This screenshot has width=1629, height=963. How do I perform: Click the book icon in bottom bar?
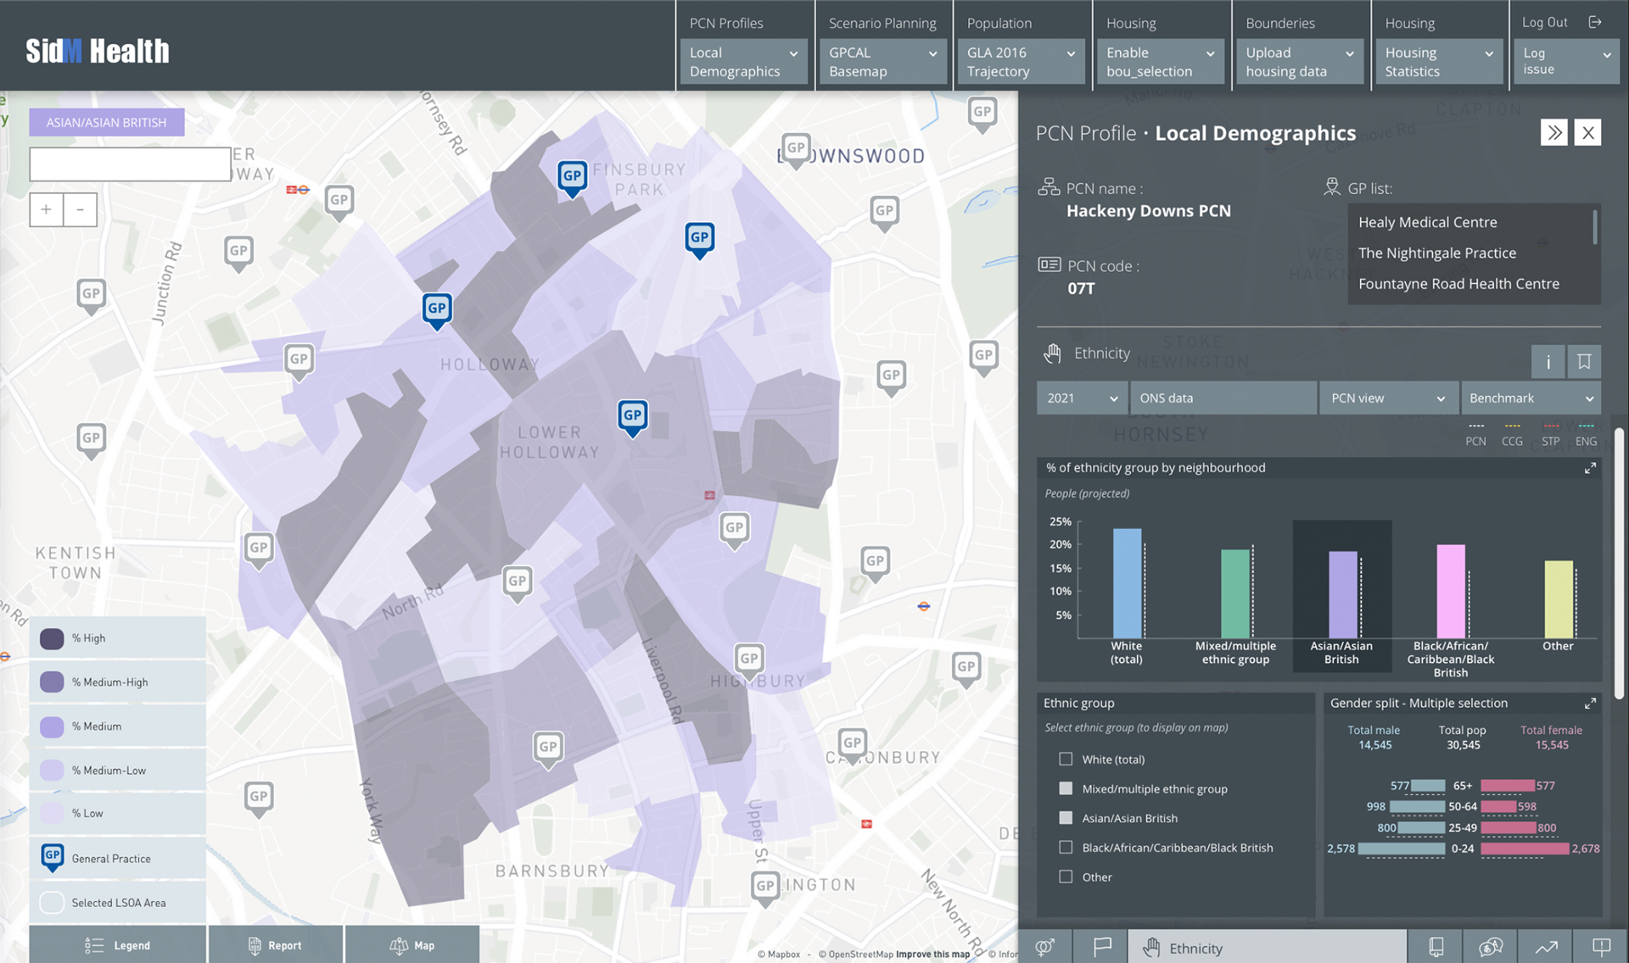coord(1436,947)
